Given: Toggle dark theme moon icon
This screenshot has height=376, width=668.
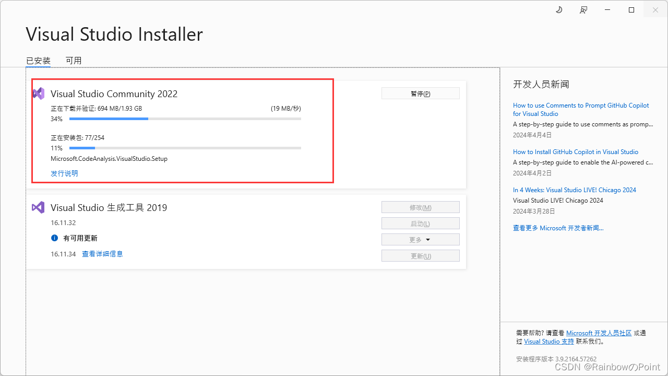Looking at the screenshot, I should pos(559,10).
